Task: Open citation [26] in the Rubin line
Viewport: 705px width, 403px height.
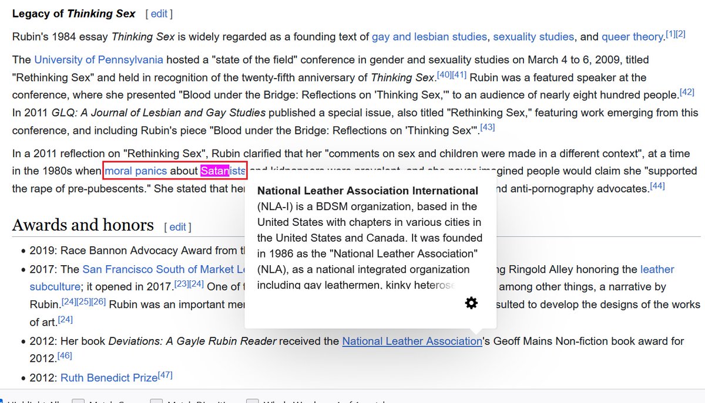Action: pyautogui.click(x=99, y=302)
